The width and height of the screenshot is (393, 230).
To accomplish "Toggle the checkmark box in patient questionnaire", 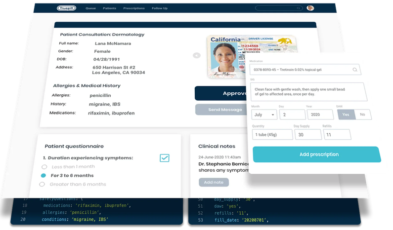I will pos(165,158).
